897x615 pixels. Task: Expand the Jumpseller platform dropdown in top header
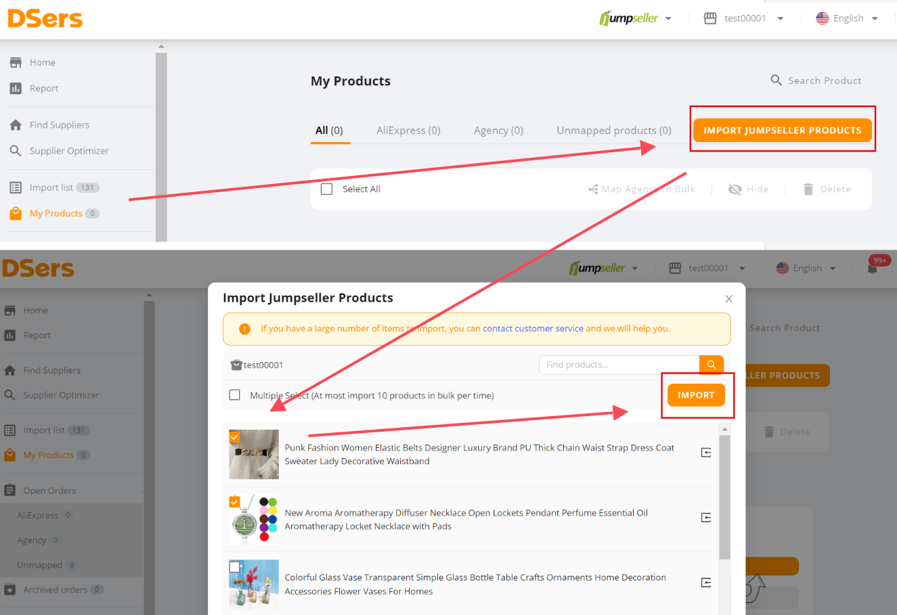pyautogui.click(x=668, y=18)
